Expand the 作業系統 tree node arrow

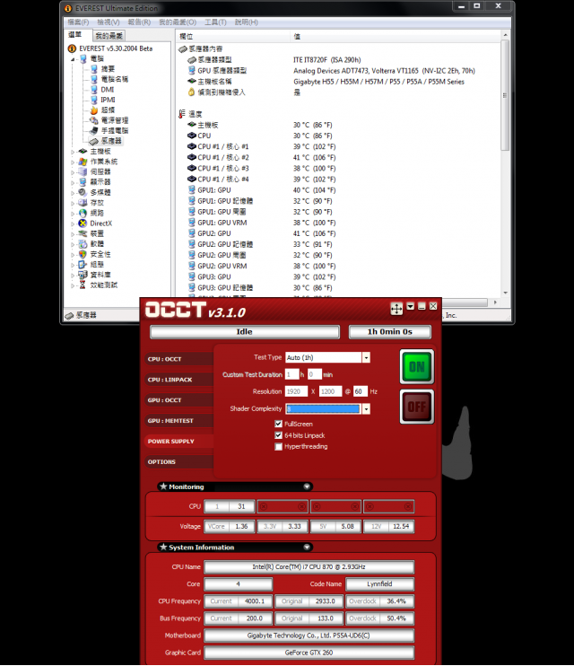tap(73, 162)
